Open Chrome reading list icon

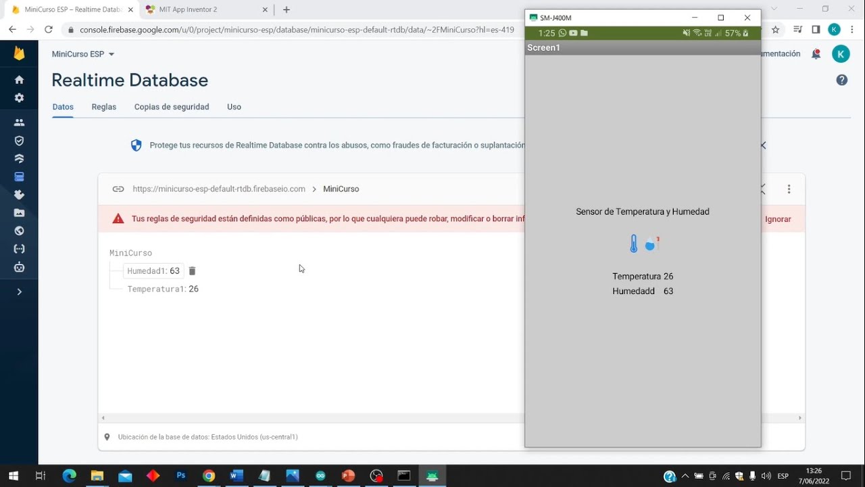point(798,30)
